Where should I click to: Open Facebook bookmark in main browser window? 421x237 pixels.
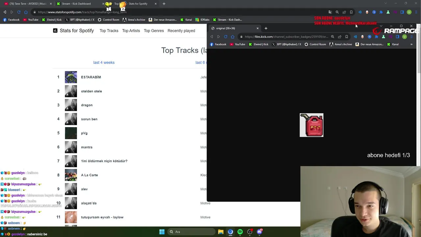click(11, 20)
